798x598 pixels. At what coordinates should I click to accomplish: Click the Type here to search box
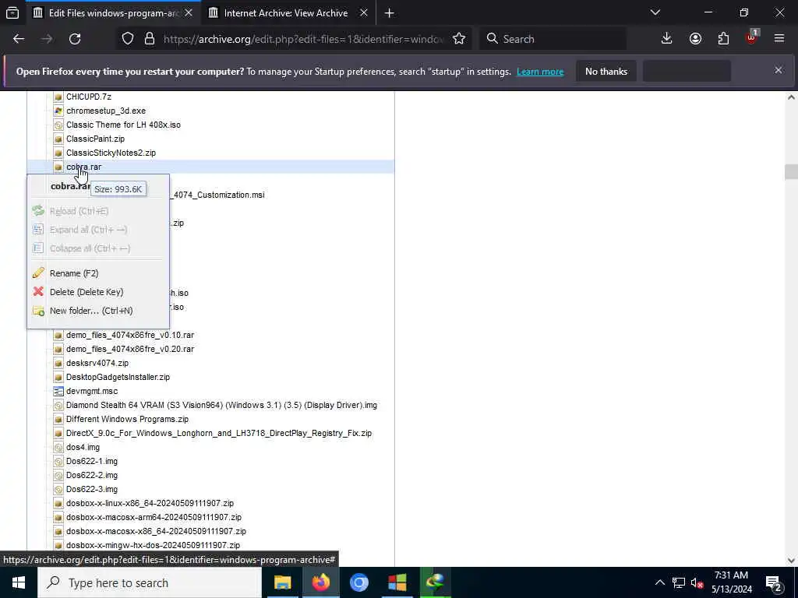[x=150, y=582]
